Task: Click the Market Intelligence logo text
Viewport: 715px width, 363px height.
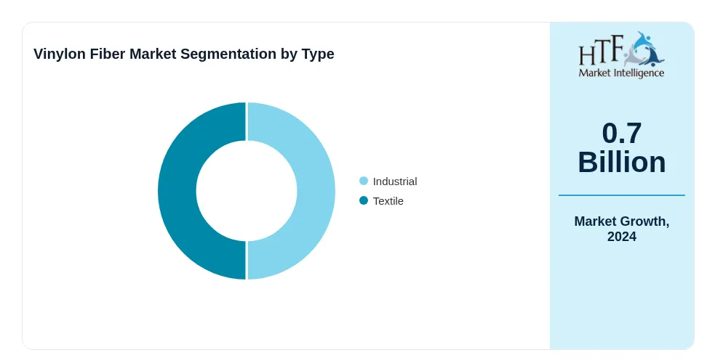Action: (621, 73)
